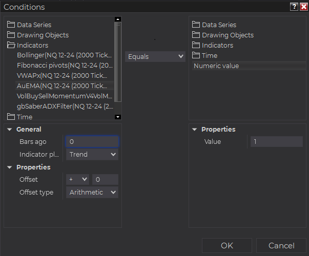Open the Offset sign plus dropdown
Screen dimensions: 309x256
click(x=78, y=179)
